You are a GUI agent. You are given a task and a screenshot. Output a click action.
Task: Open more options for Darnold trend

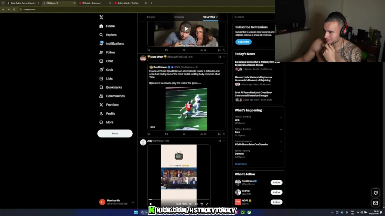pos(281,151)
